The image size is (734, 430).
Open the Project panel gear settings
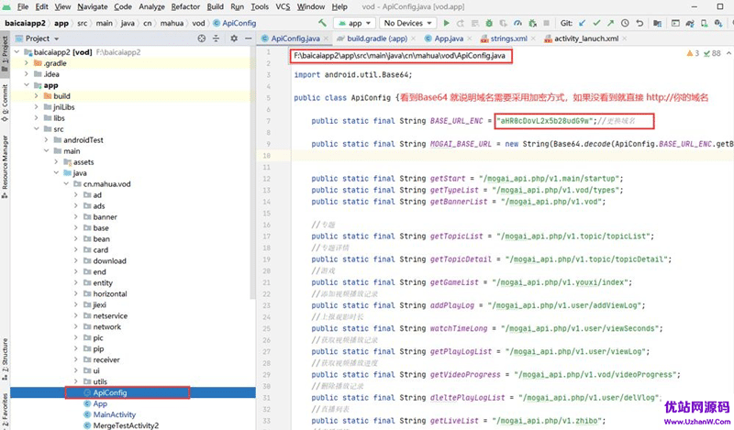tap(234, 39)
